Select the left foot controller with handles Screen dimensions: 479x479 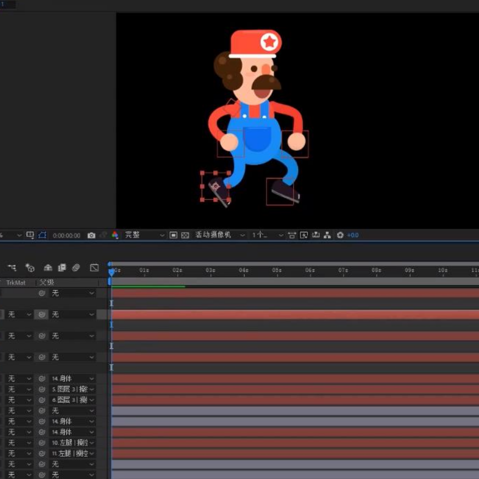[x=215, y=186]
